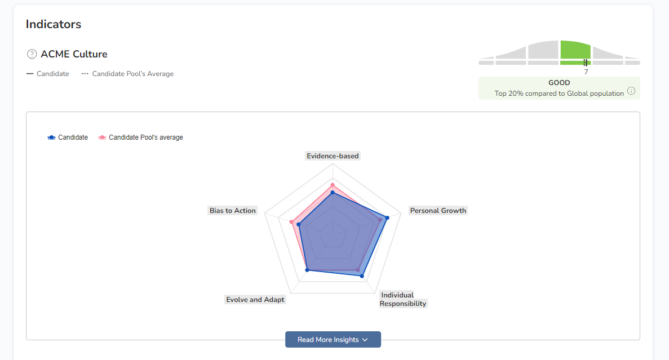Image resolution: width=669 pixels, height=360 pixels.
Task: Click pink pool-average point on Evidence-based axis
Action: (x=333, y=185)
